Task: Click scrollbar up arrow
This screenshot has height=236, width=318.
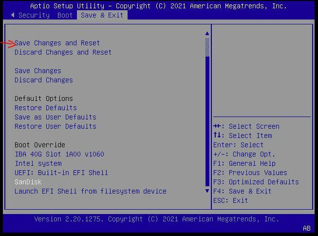Action: click(207, 34)
